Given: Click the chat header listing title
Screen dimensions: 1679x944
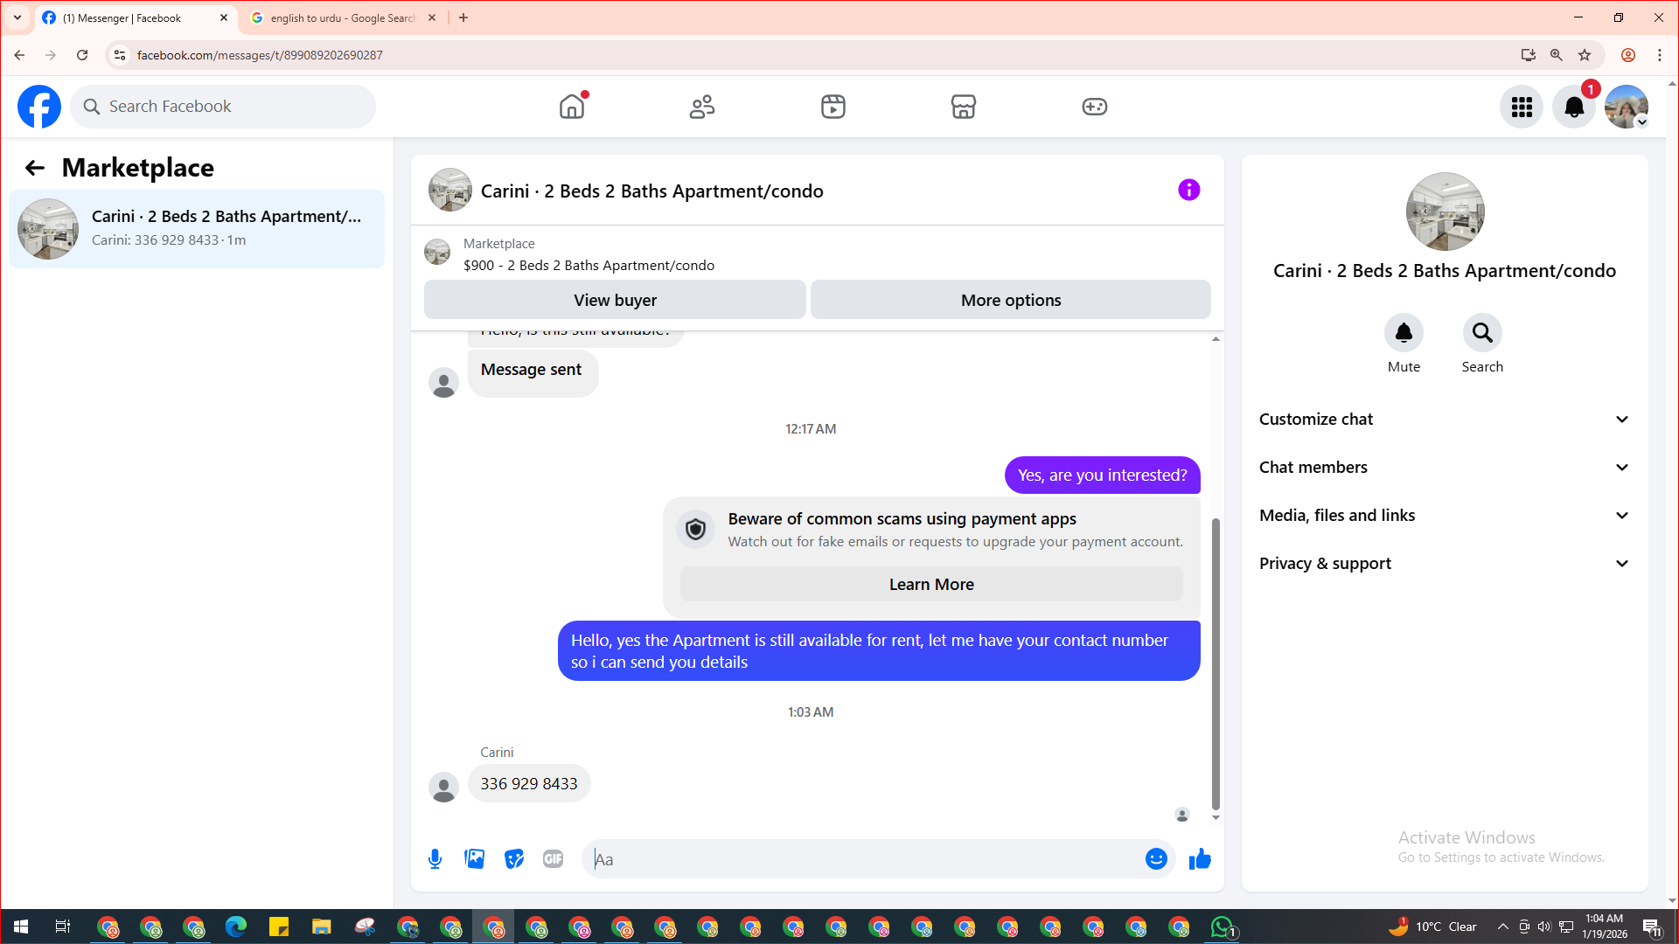Looking at the screenshot, I should [651, 191].
